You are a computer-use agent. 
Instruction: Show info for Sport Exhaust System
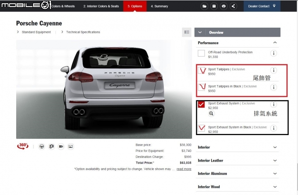click(x=274, y=104)
